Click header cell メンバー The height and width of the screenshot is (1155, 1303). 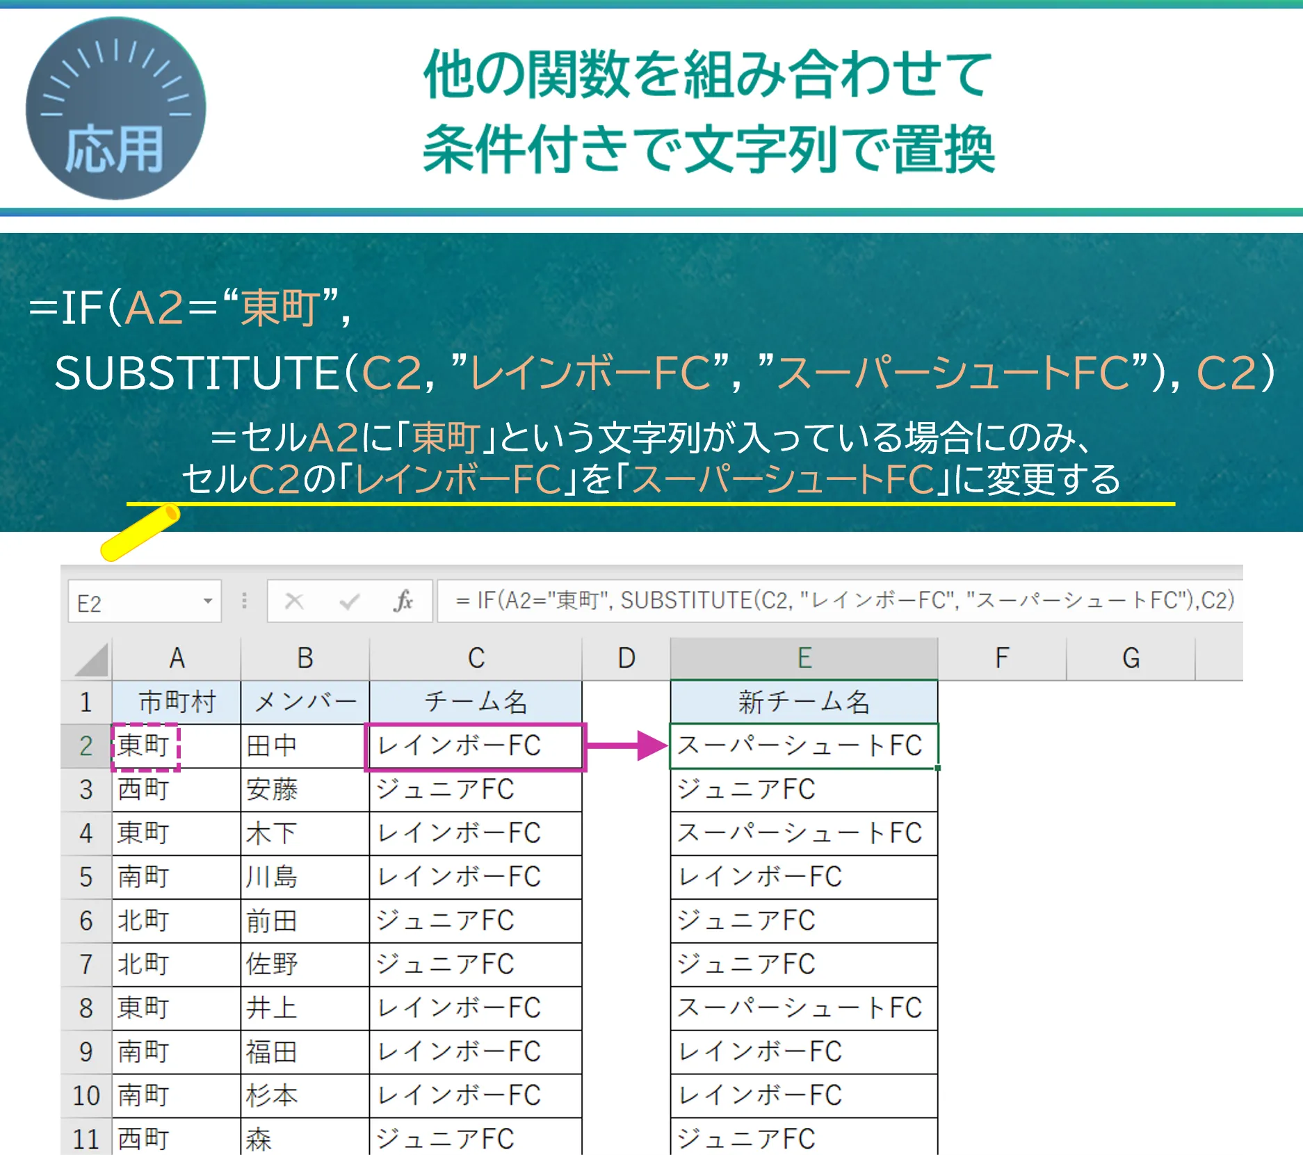coord(305,702)
